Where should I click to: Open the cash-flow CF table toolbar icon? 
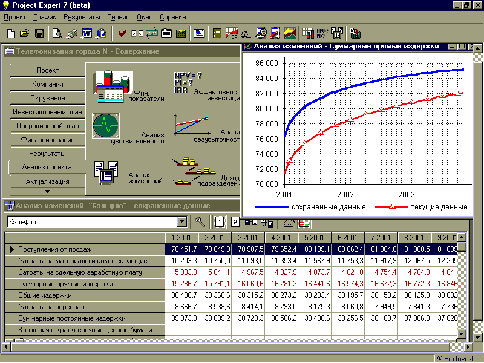(232, 33)
